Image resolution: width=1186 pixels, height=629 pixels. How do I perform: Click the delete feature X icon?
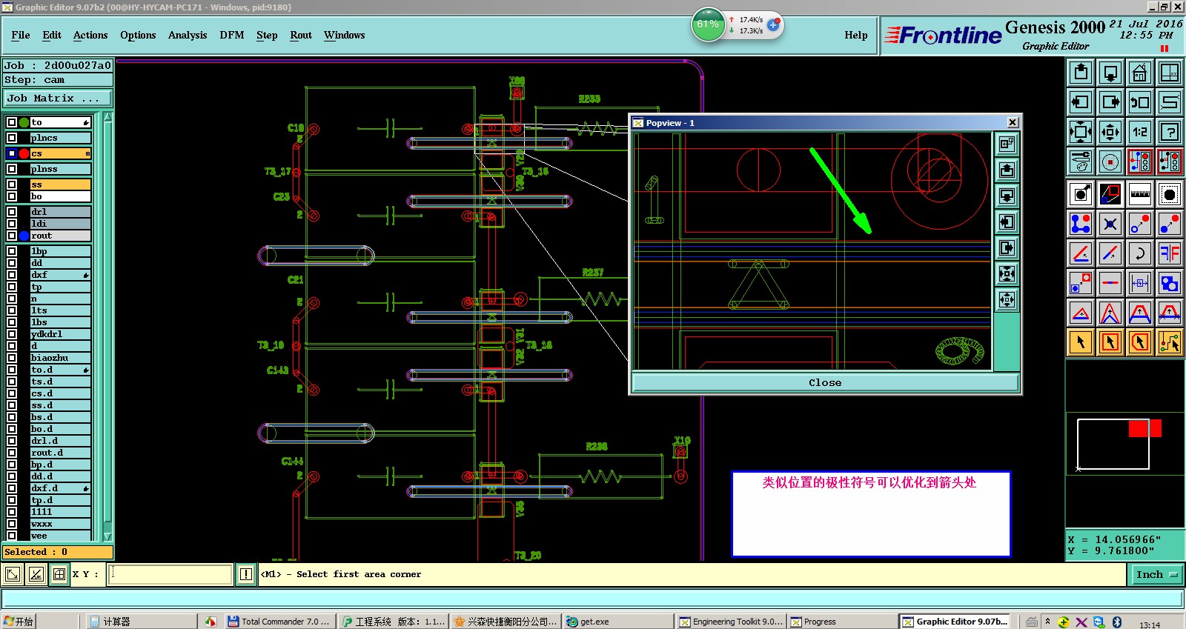click(x=1110, y=224)
